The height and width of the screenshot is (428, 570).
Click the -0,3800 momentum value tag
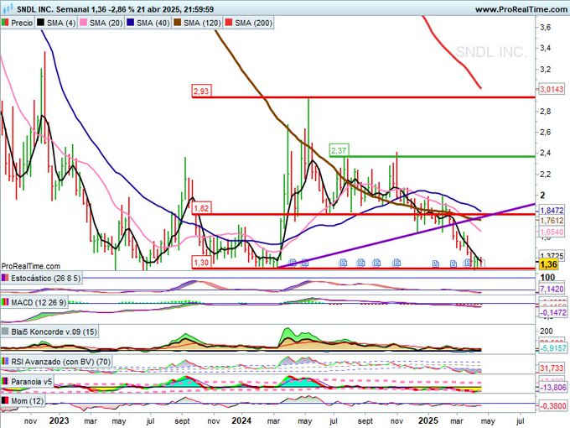[x=552, y=406]
